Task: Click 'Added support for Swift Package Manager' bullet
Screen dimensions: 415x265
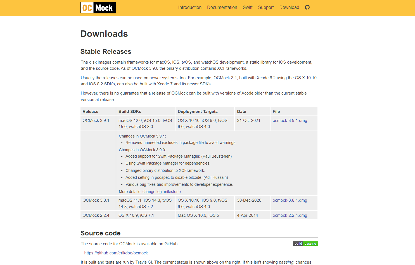Action: point(179,156)
